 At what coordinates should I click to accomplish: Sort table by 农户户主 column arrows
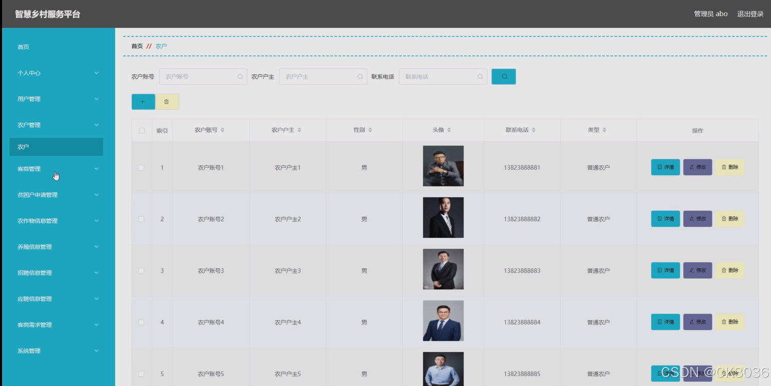[x=299, y=130]
